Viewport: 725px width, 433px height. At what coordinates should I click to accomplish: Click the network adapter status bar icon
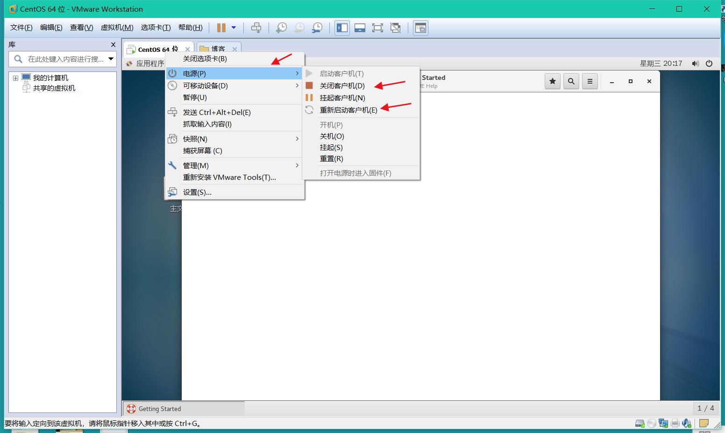point(663,424)
